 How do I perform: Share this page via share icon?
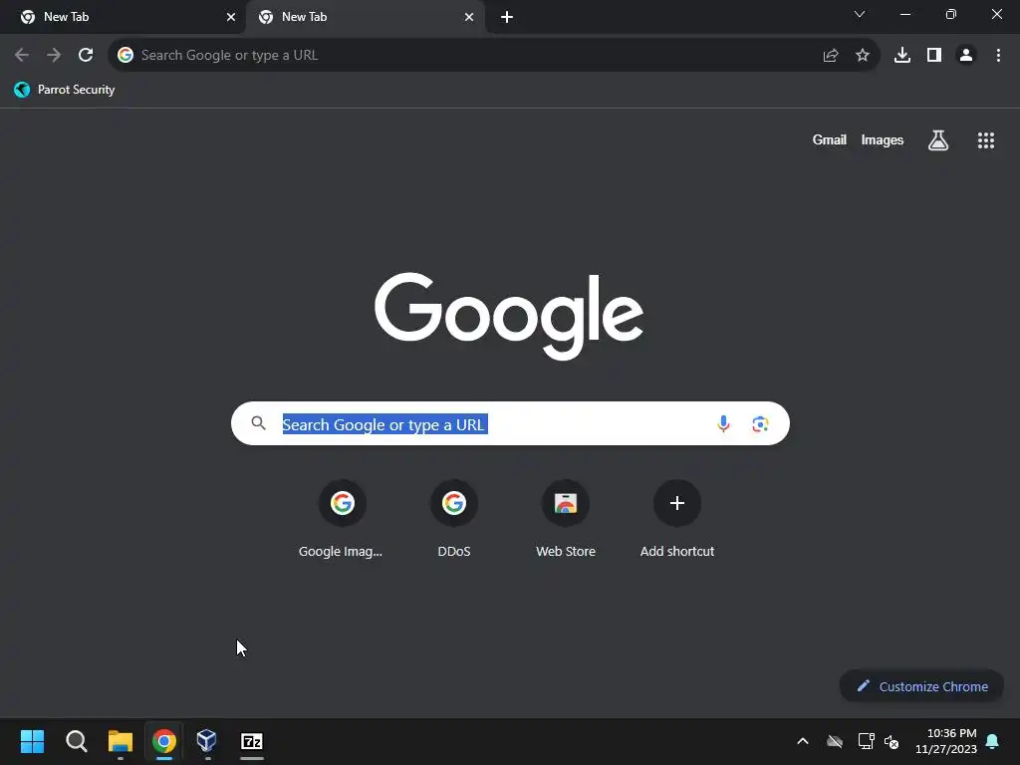pyautogui.click(x=830, y=56)
